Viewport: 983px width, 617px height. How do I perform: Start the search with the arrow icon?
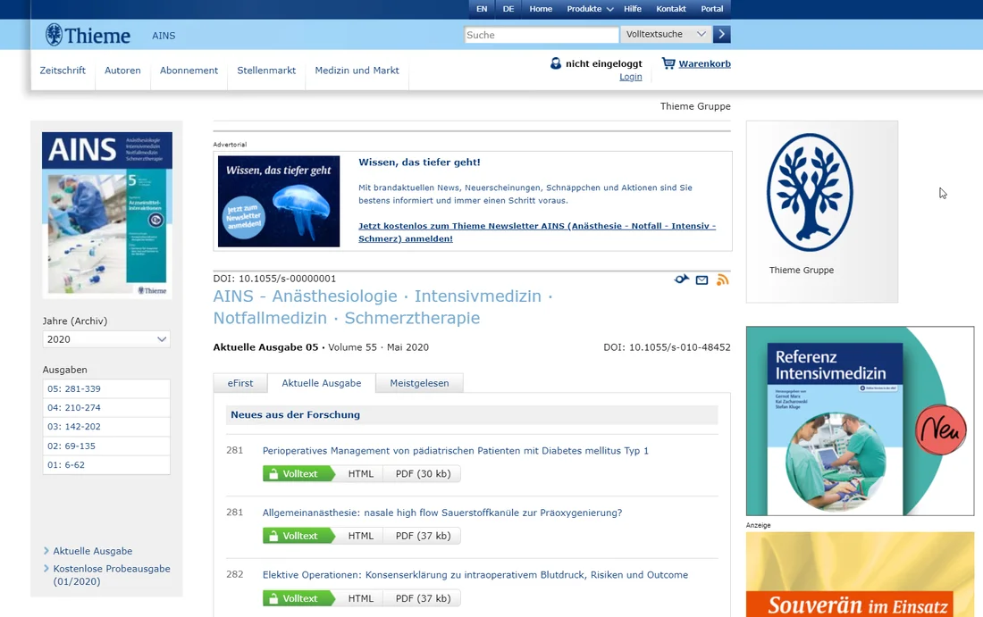coord(721,34)
